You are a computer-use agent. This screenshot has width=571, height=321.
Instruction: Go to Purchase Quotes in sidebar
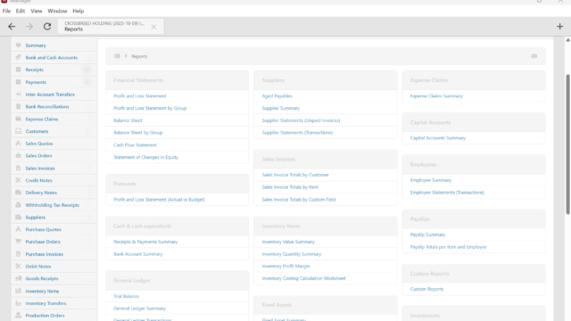click(x=44, y=230)
